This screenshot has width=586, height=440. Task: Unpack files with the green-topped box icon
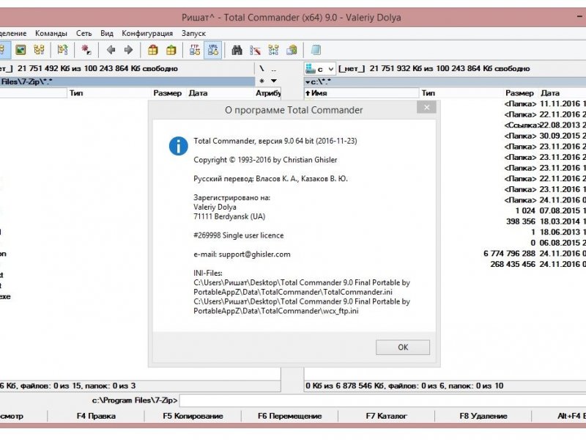[x=171, y=50]
